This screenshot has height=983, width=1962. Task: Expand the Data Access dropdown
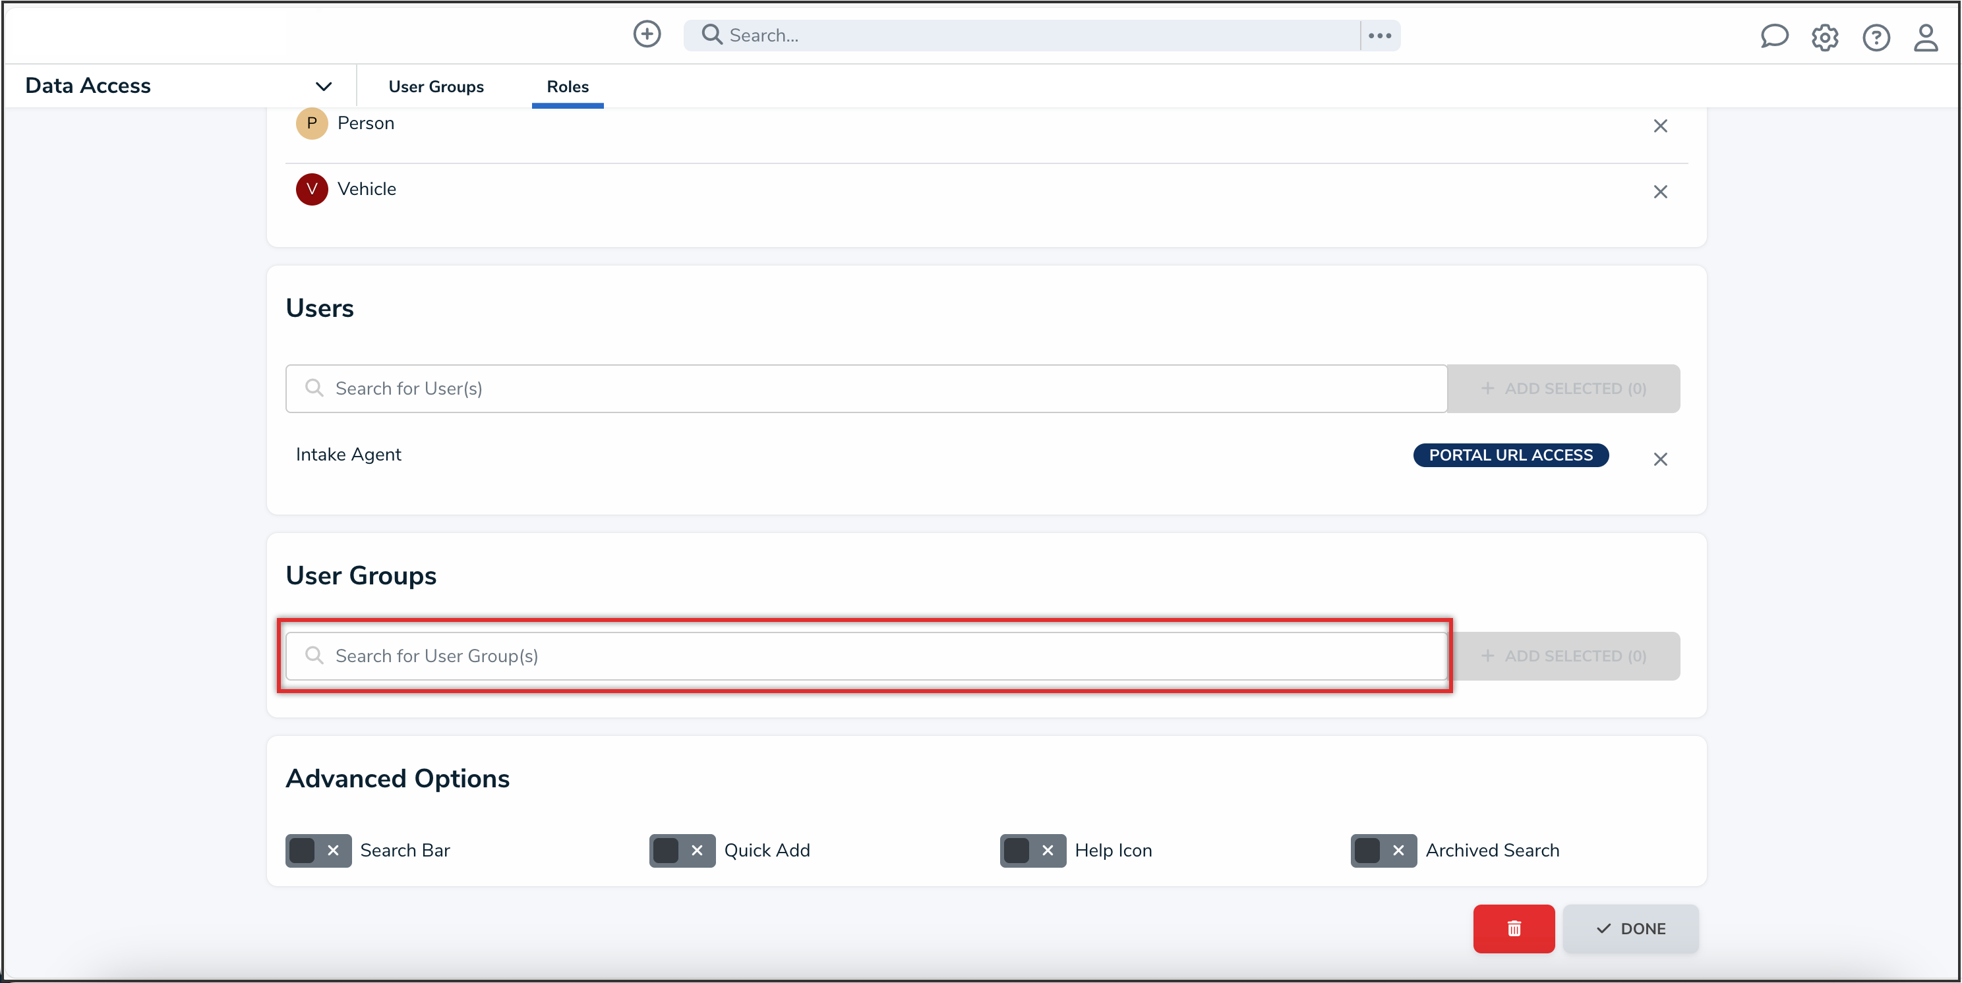click(x=324, y=85)
